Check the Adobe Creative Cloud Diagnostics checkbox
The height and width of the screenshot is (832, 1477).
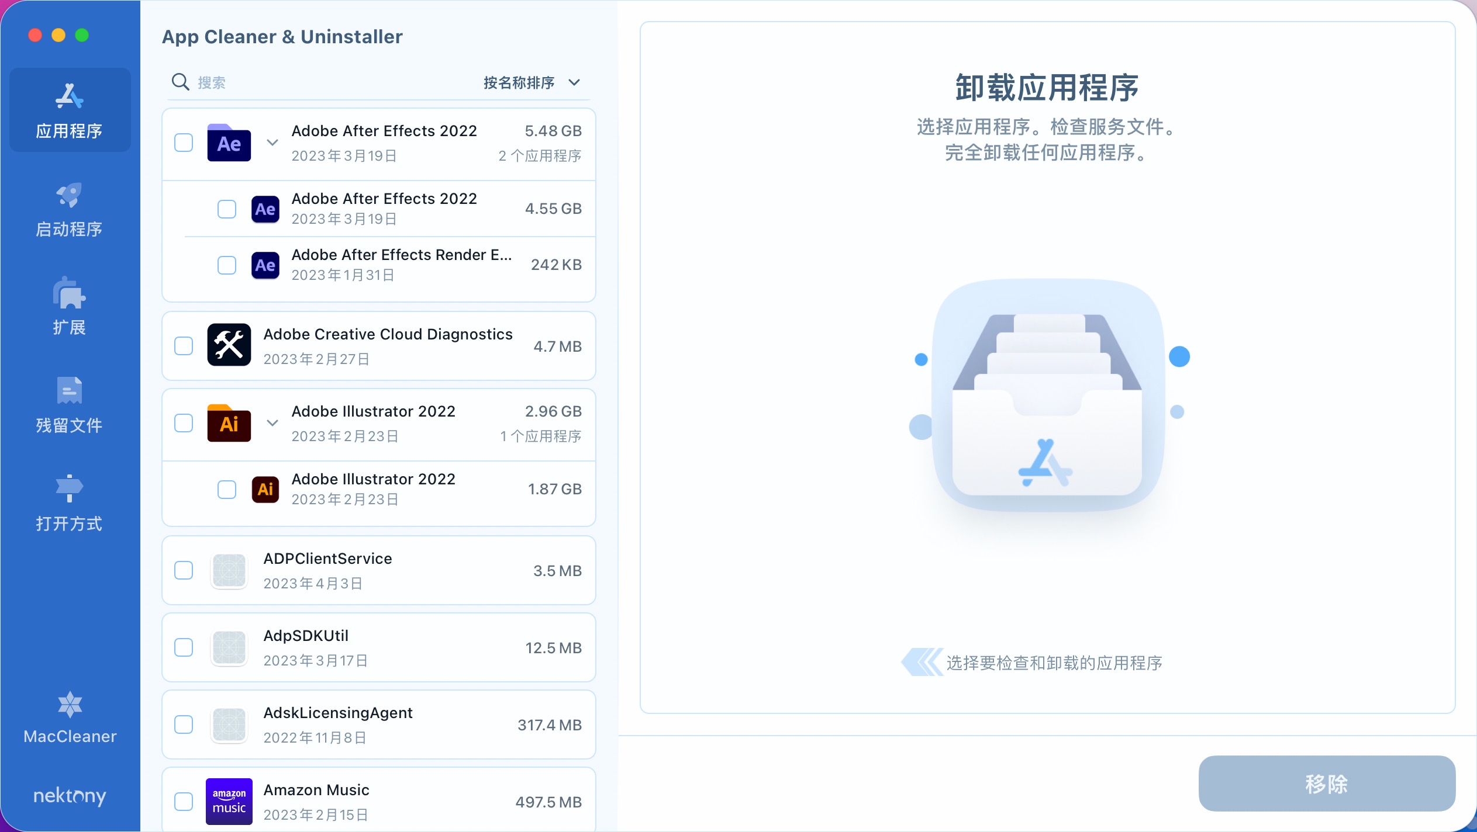tap(184, 346)
